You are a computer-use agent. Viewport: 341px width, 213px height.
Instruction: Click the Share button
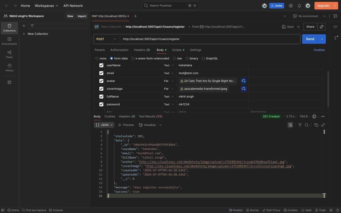click(310, 27)
